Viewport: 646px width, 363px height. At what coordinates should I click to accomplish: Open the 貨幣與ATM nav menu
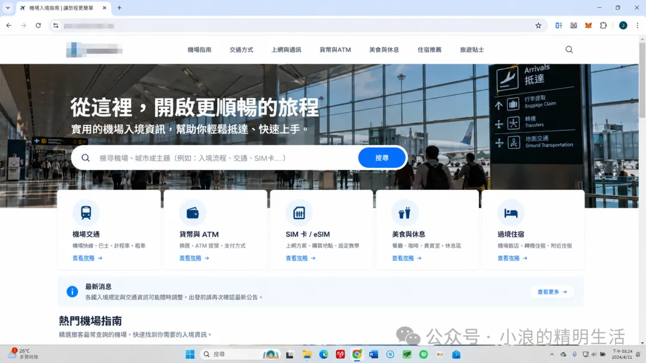point(336,50)
